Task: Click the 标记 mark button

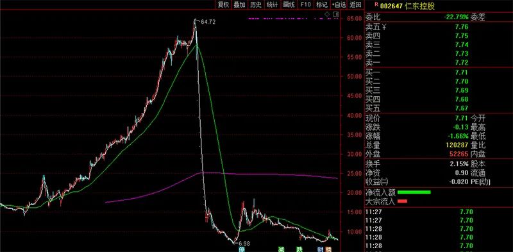Action: point(322,4)
